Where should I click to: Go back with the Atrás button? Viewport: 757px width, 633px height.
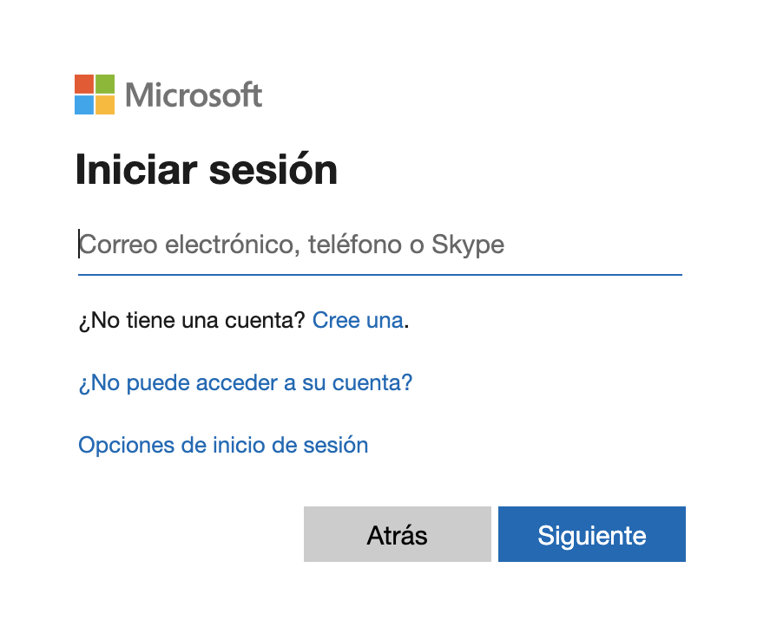click(398, 533)
